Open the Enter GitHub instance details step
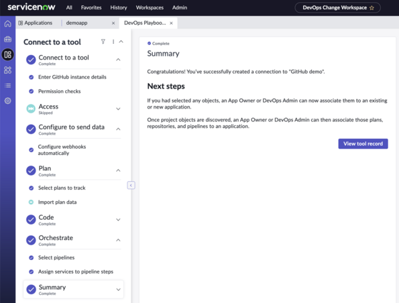Image resolution: width=399 pixels, height=303 pixels. click(72, 77)
